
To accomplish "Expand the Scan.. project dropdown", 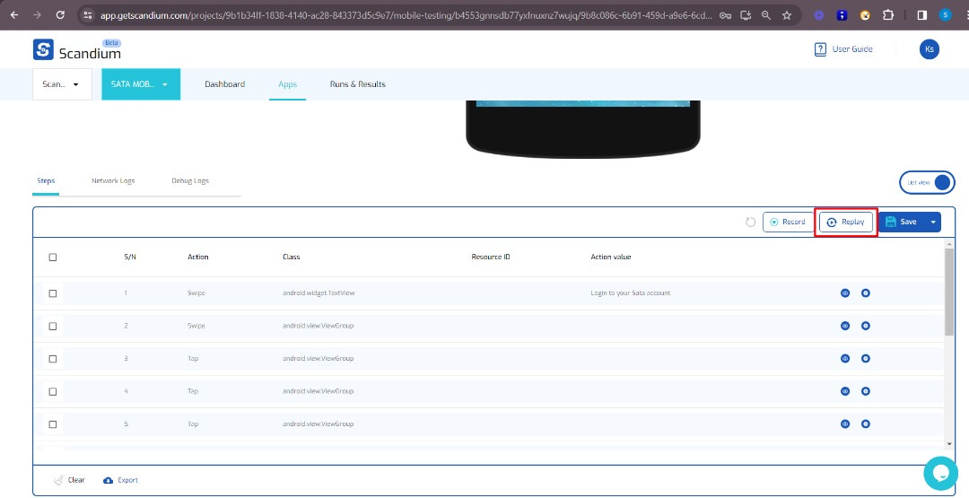I will (62, 84).
